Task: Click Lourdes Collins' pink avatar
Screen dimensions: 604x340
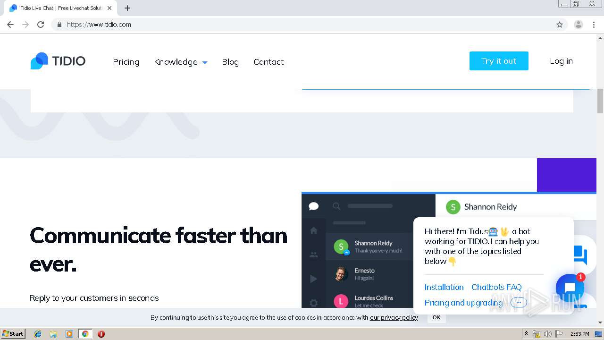Action: click(x=341, y=301)
